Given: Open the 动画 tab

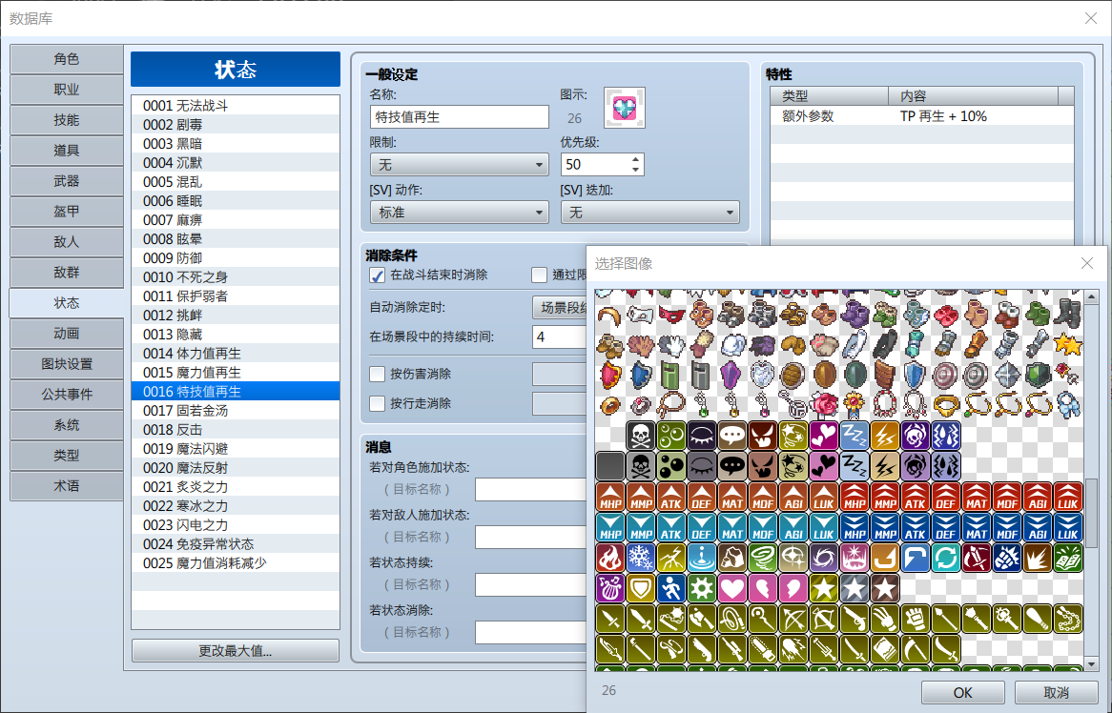Looking at the screenshot, I should tap(67, 333).
